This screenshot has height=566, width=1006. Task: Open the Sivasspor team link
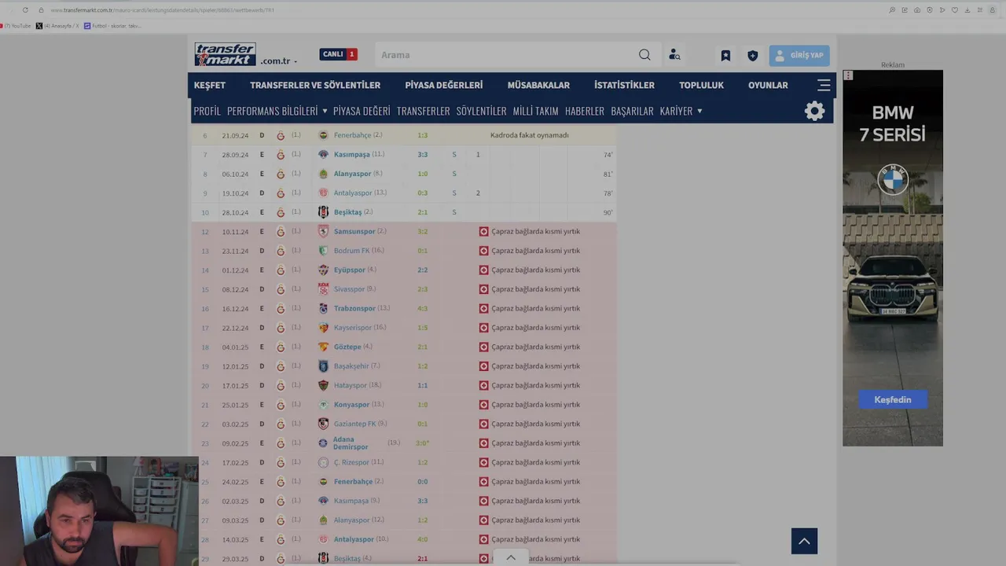coord(349,289)
